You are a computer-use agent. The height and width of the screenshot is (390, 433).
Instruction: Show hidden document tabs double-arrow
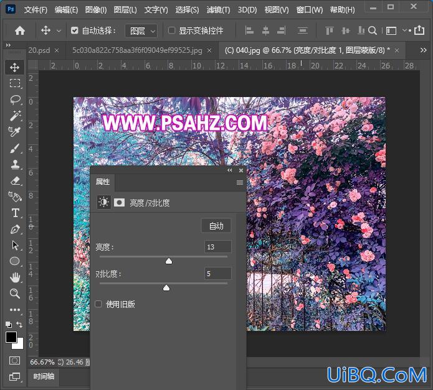tap(423, 50)
